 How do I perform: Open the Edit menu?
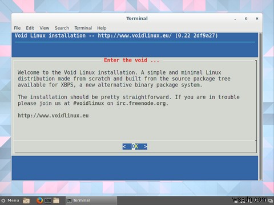tap(30, 28)
